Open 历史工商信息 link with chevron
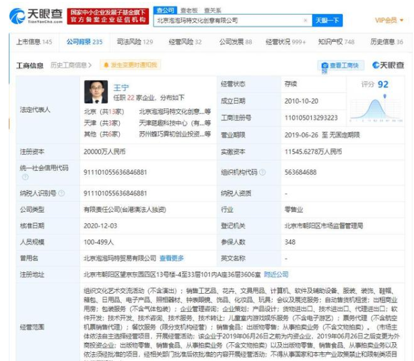 pyautogui.click(x=71, y=65)
